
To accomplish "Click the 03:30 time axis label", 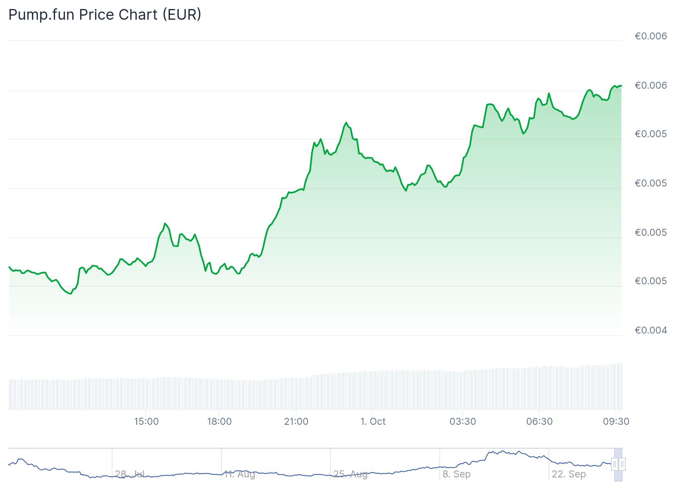I will [x=463, y=422].
